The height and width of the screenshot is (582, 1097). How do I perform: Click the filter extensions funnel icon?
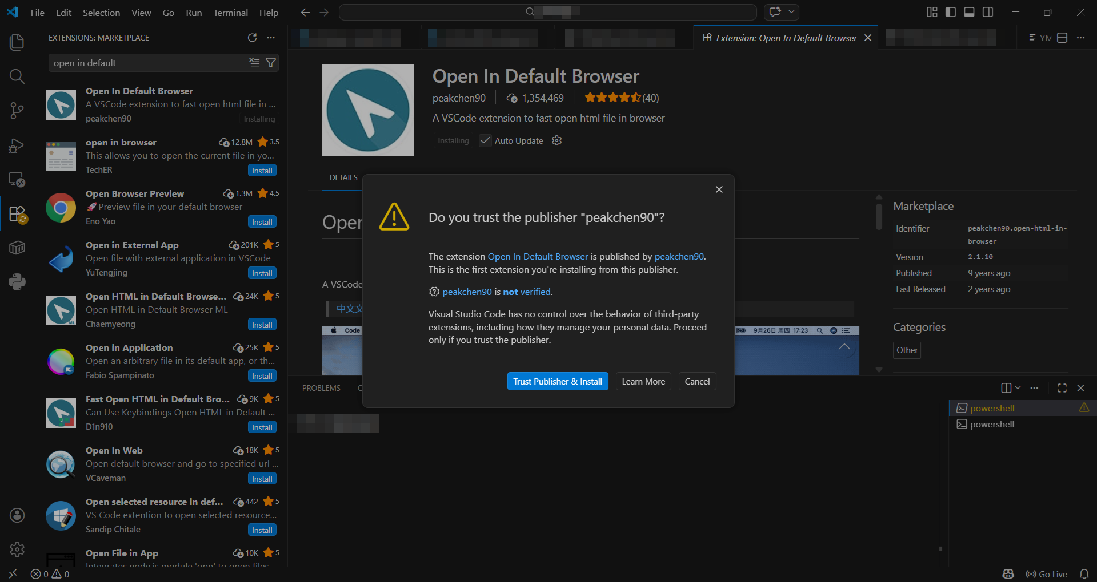coord(271,63)
